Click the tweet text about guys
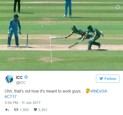This screenshot has height=115, width=123. (44, 91)
